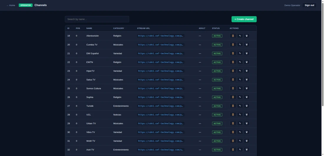Edit the HiperTV channel
324x156 pixels.
[x=240, y=71]
